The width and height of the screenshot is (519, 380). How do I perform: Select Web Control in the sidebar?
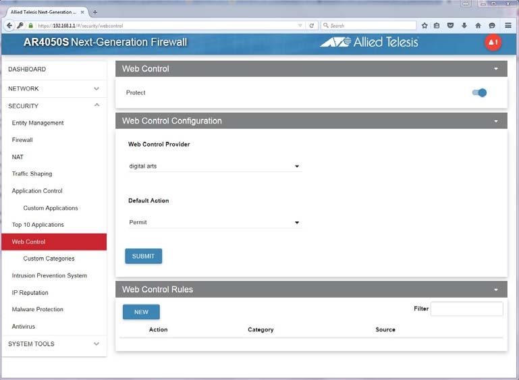tap(54, 242)
